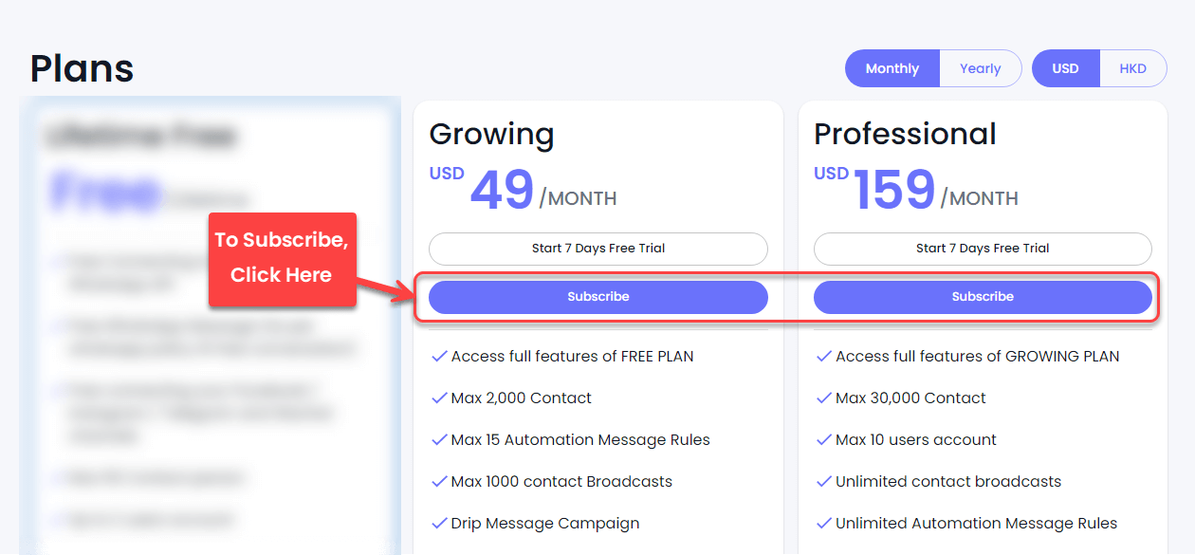Click the red 'To Subscribe, Click Here' callout
Viewport: 1195px width, 555px height.
coord(282,259)
